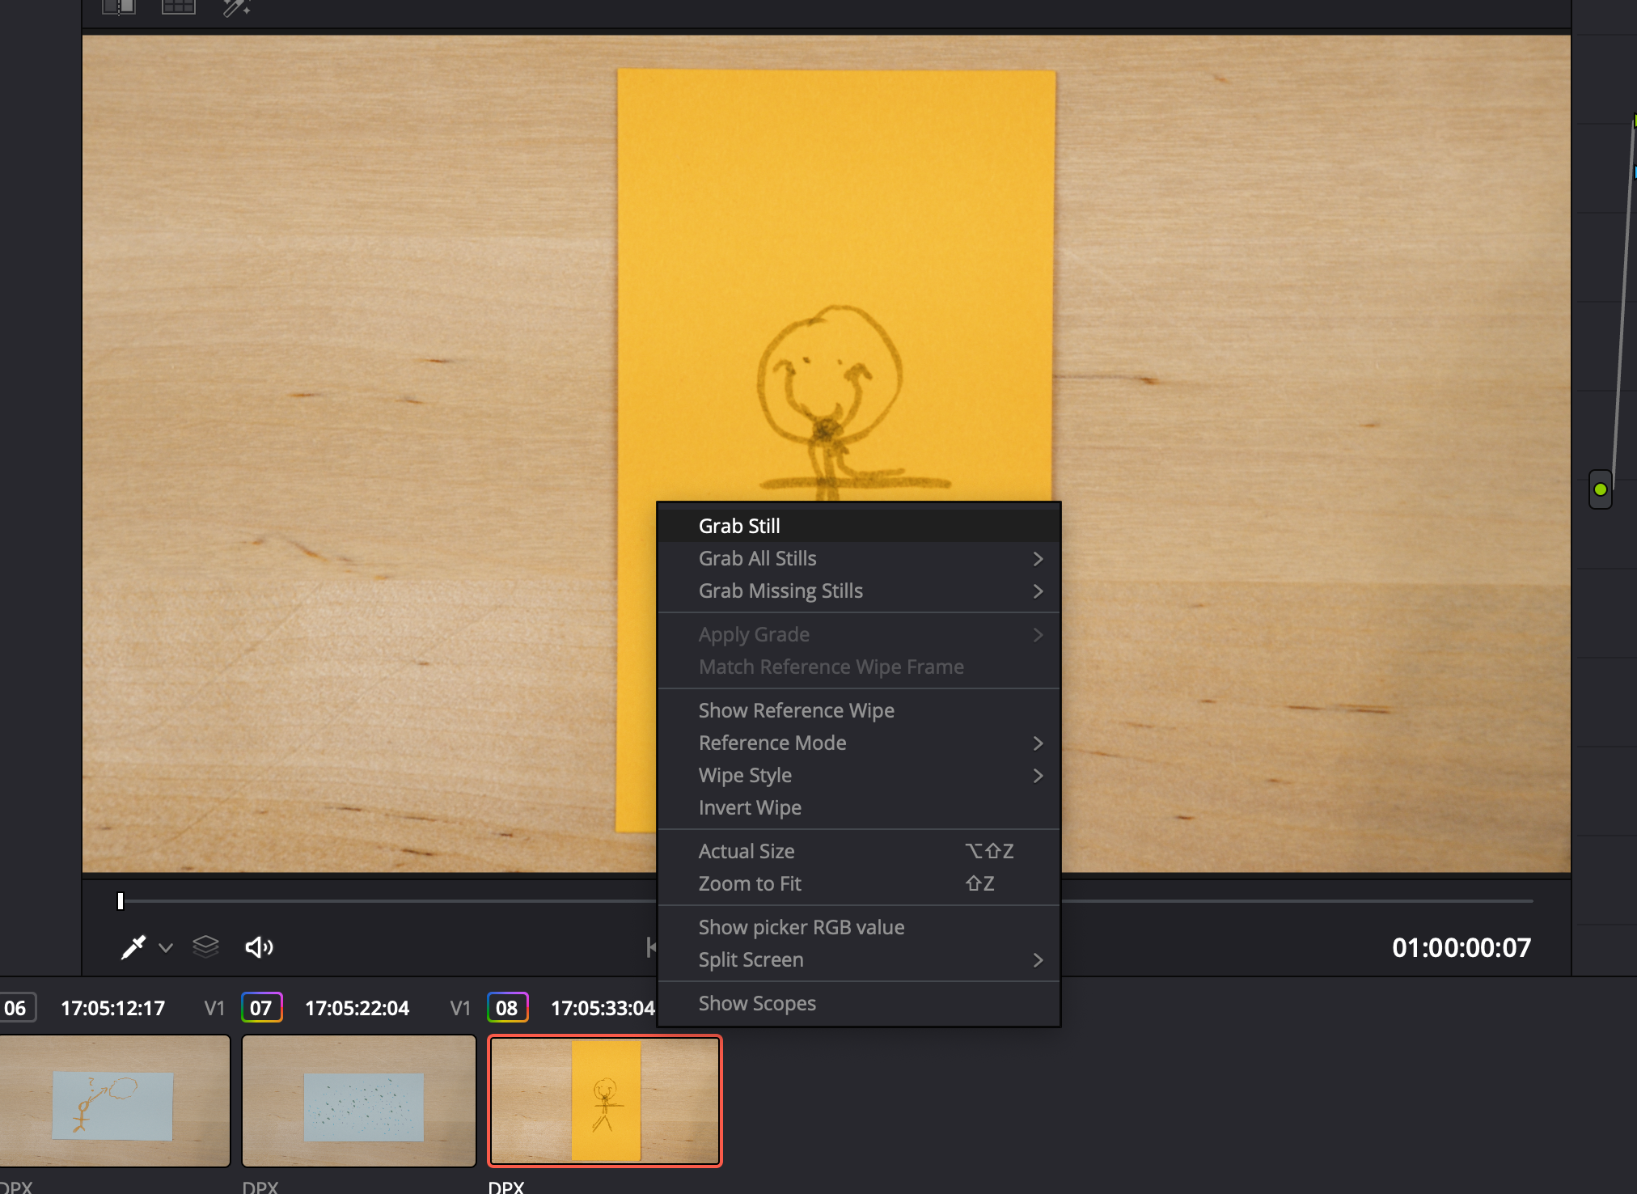Viewport: 1637px width, 1194px height.
Task: Click the image wipe viewer icon
Action: 119,7
